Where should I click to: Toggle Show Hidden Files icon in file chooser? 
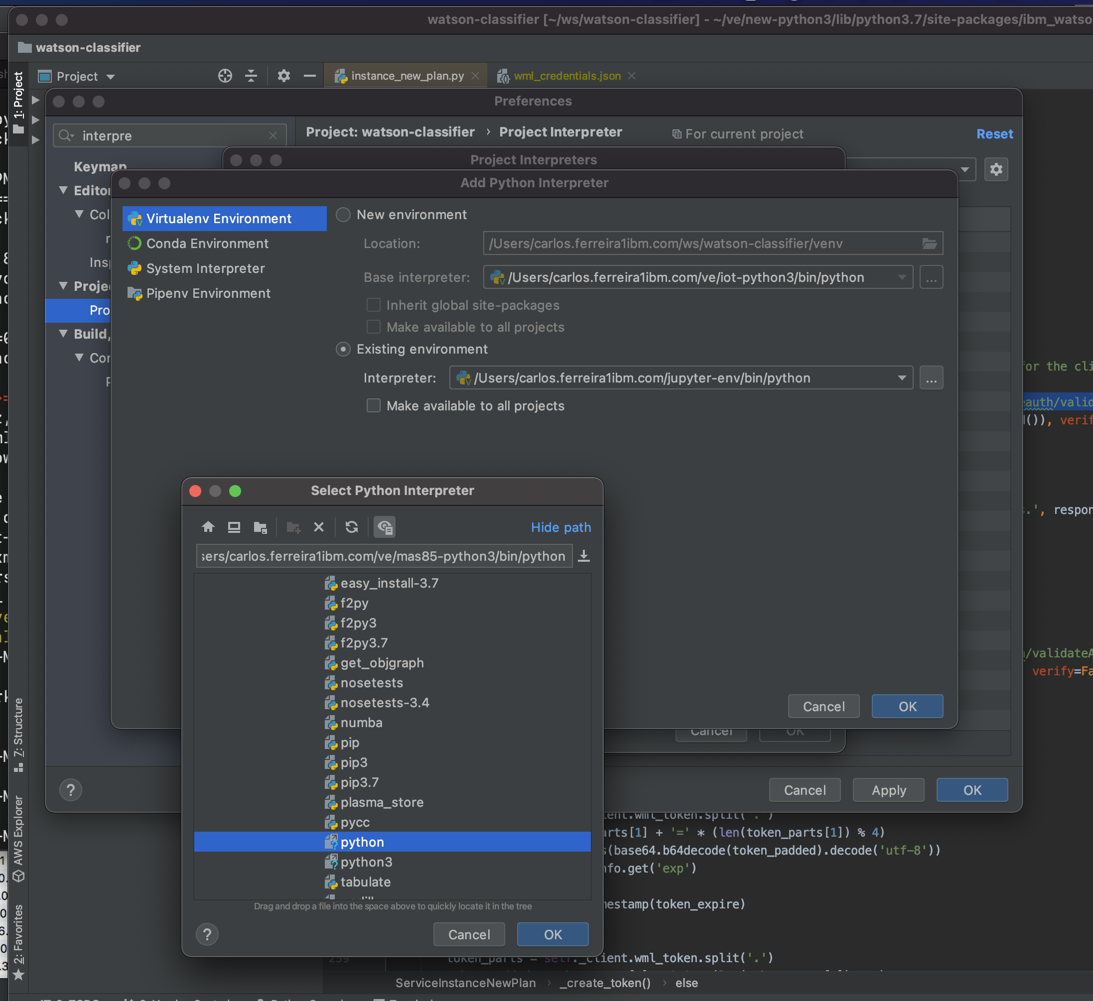point(385,527)
